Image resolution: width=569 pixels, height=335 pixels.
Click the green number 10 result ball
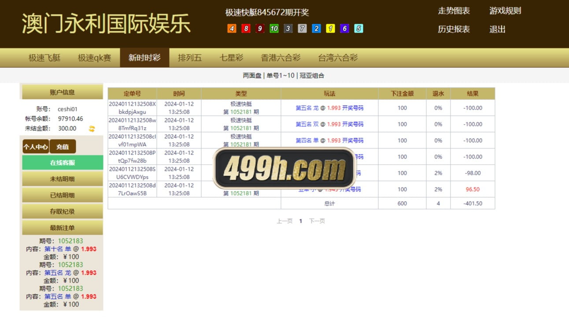click(x=274, y=29)
